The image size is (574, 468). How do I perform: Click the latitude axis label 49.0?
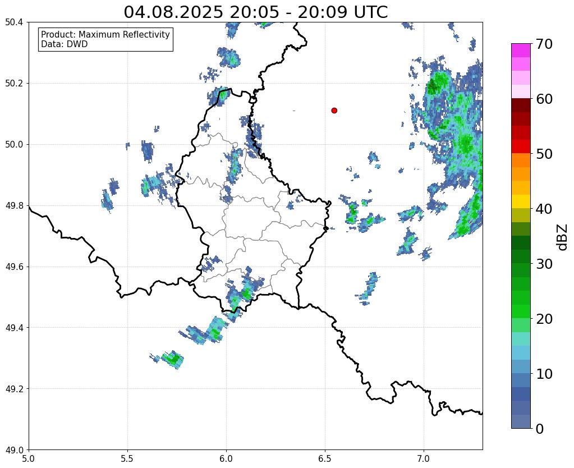[14, 450]
